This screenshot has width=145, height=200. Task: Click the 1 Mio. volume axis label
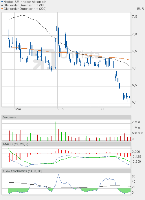(x=136, y=128)
